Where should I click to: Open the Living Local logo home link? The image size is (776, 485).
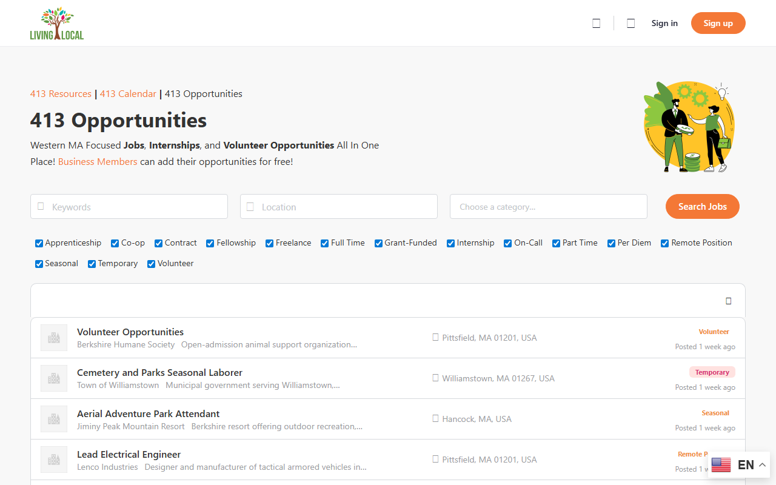point(57,24)
